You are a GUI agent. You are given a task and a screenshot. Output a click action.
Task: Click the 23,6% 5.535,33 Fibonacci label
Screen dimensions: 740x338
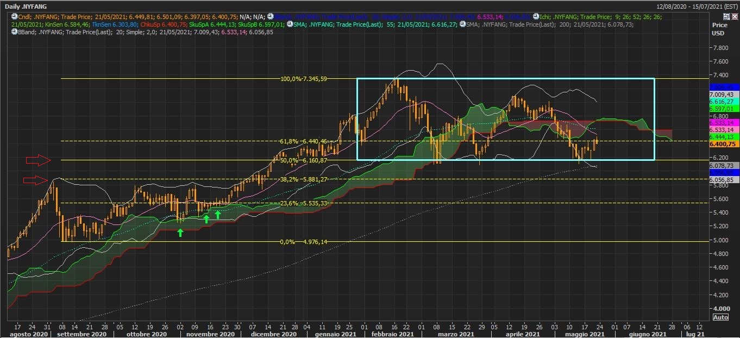[303, 203]
